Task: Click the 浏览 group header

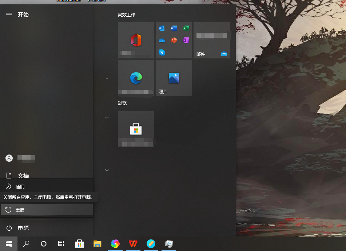Action: click(122, 103)
